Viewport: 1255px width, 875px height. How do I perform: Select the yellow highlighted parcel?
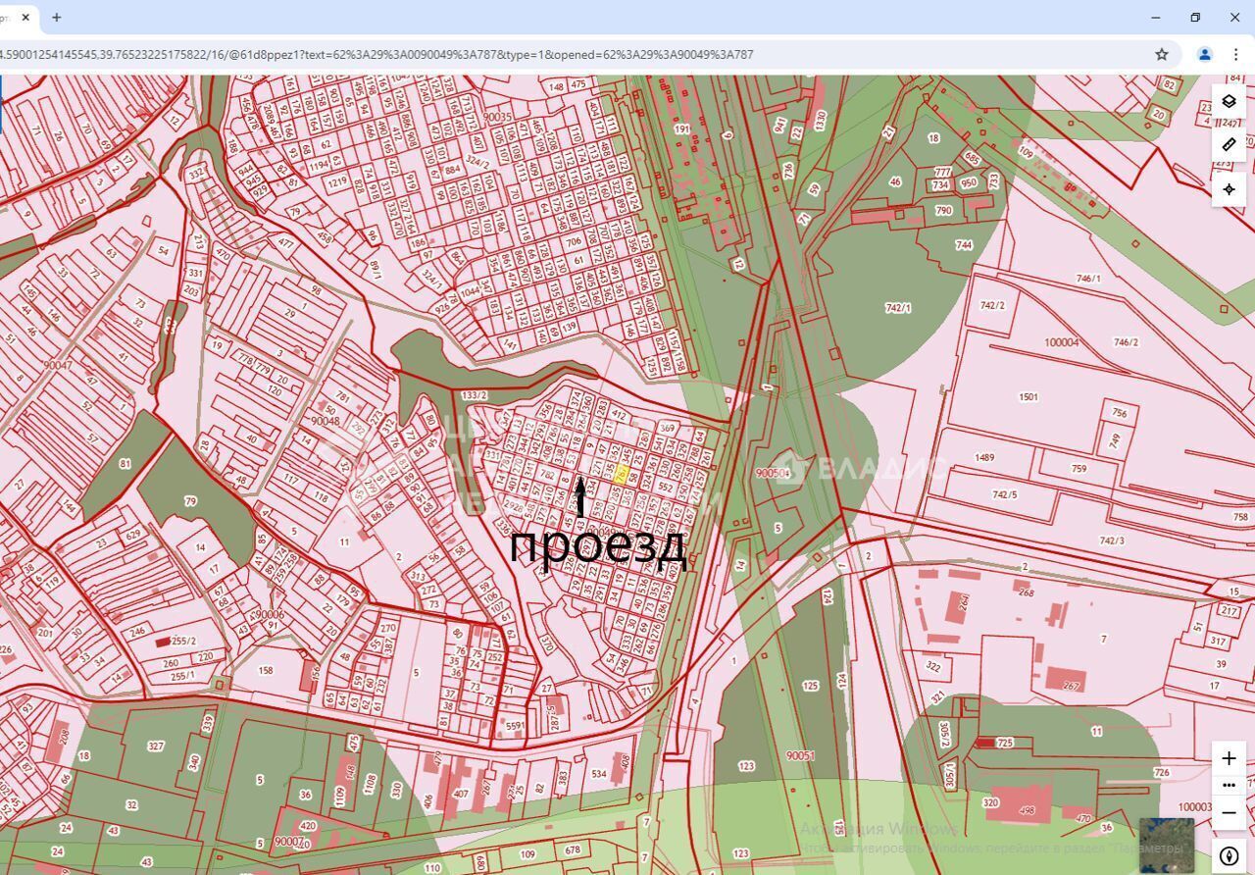tap(620, 474)
